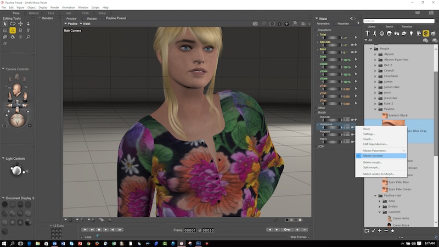Expand the Creech folder
This screenshot has width=439, height=247.
coord(375,71)
